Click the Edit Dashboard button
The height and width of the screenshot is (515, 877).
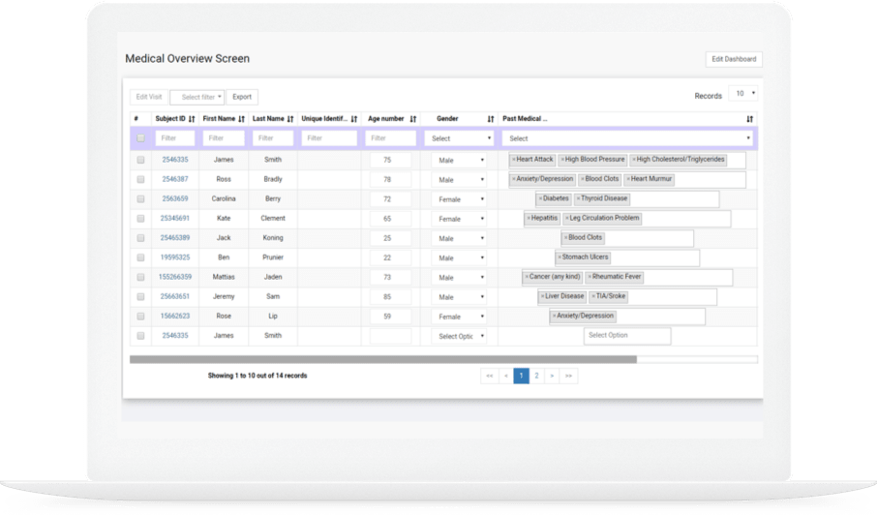pos(734,59)
